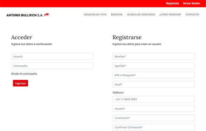Click the Contraseña* field under Registrarse

pyautogui.click(x=153, y=118)
